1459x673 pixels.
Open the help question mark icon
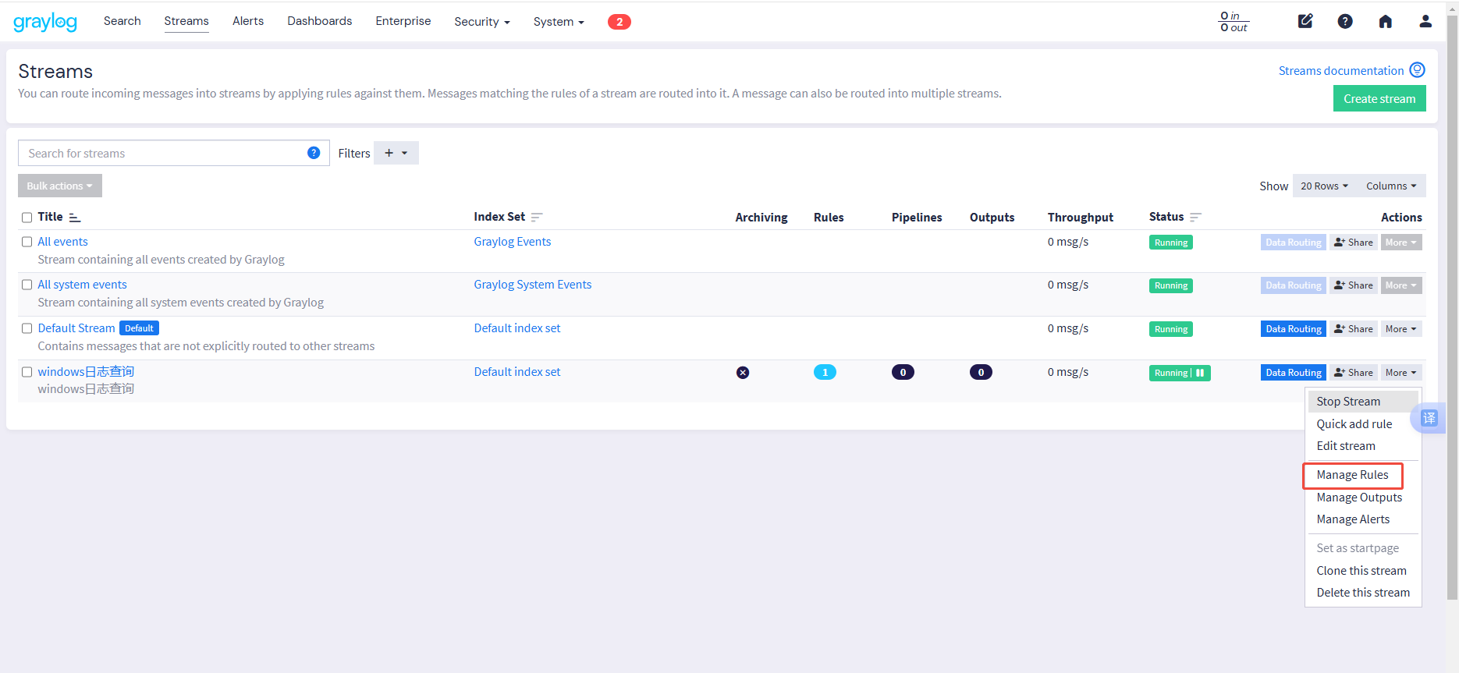pos(1345,21)
